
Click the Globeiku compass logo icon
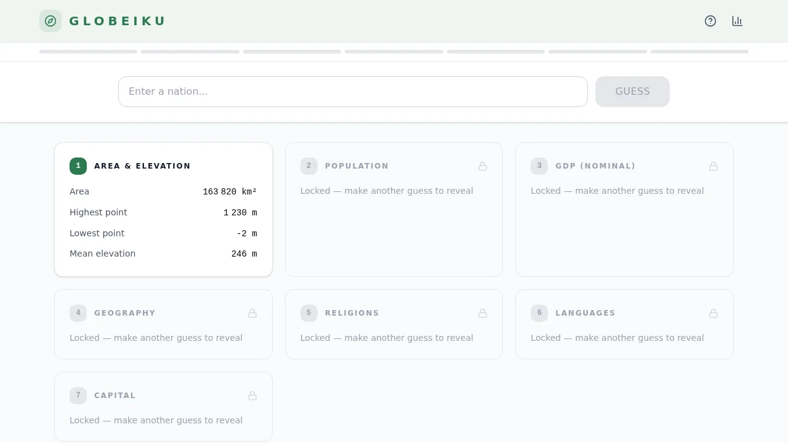[50, 21]
